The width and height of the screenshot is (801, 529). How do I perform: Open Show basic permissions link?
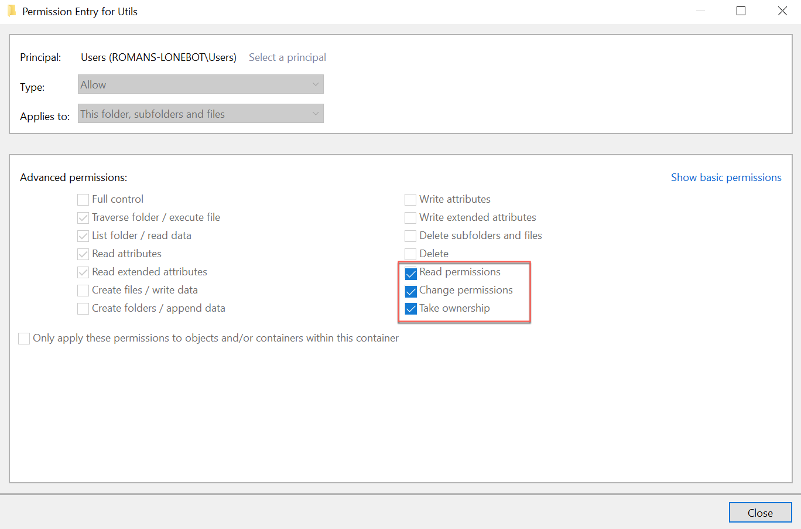725,178
